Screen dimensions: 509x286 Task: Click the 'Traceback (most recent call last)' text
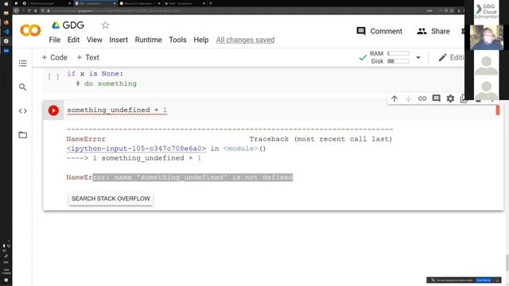tap(321, 139)
